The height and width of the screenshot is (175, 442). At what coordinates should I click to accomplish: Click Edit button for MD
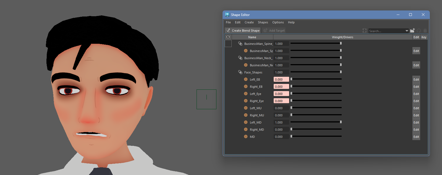[x=416, y=136]
